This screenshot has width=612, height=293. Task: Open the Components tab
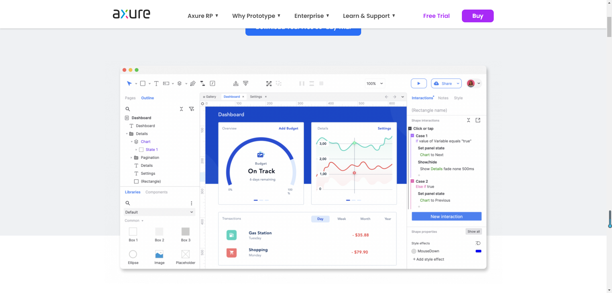[157, 192]
